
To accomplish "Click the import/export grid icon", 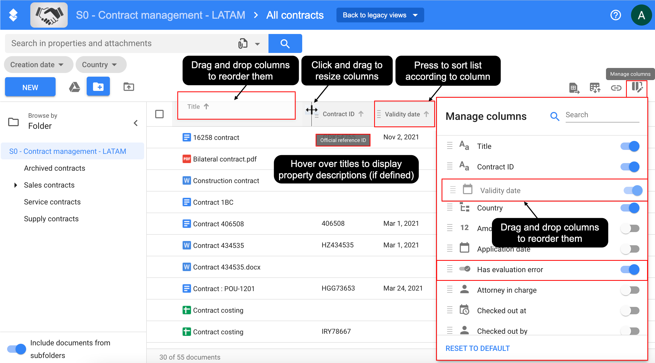I will point(595,88).
